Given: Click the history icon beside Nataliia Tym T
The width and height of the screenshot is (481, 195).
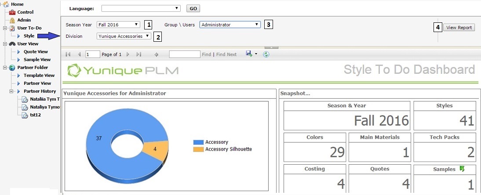Looking at the screenshot, I should pos(25,99).
